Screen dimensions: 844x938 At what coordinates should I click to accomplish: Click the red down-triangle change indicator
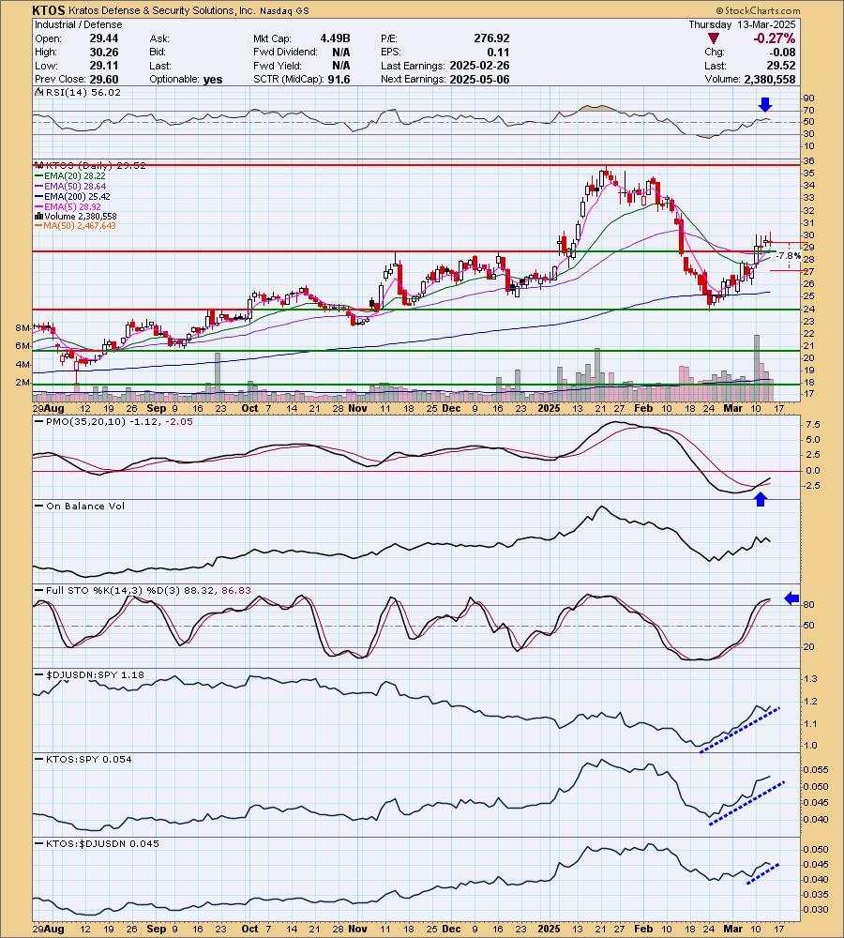coord(713,38)
